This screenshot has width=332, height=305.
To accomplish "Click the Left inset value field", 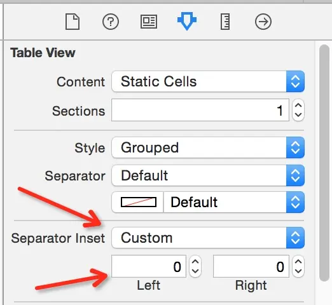I will pos(149,266).
